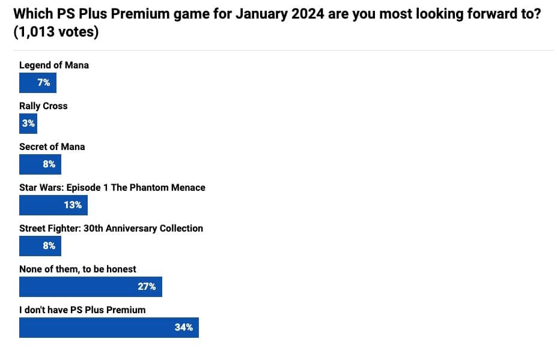This screenshot has width=557, height=351.
Task: Click the 34% PS Plus Premium bar
Action: pos(109,327)
